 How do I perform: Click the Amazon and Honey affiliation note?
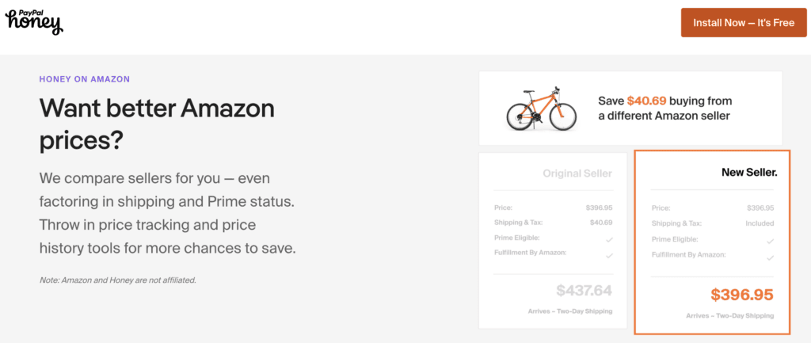coord(117,280)
